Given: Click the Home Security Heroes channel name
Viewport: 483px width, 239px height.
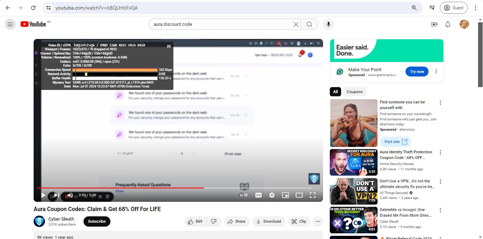Looking at the screenshot, I should click(x=397, y=164).
